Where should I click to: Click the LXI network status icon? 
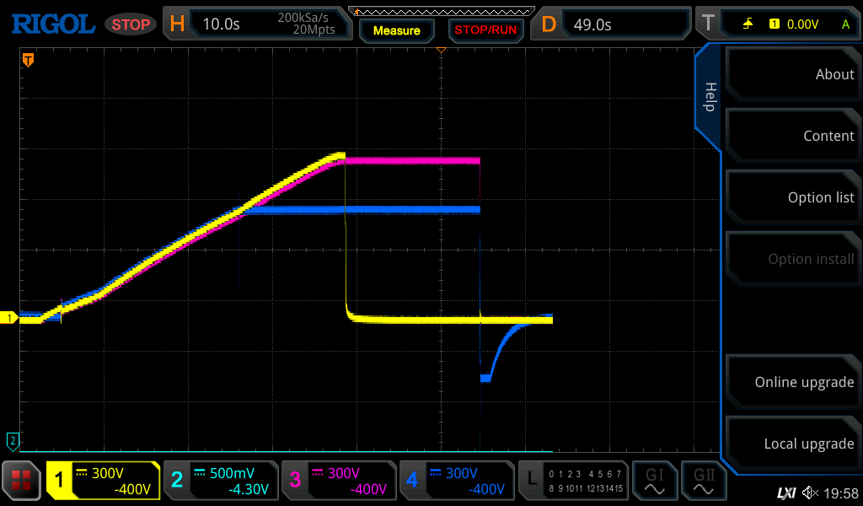point(785,493)
